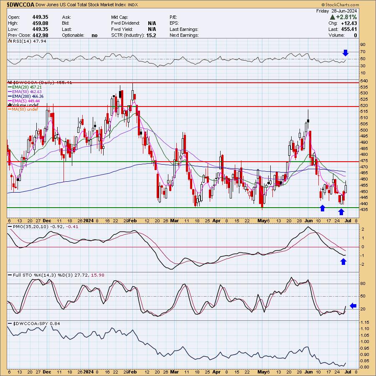Screen dimensions: 376x376
Task: Click the Ask label
Action: tap(66, 17)
